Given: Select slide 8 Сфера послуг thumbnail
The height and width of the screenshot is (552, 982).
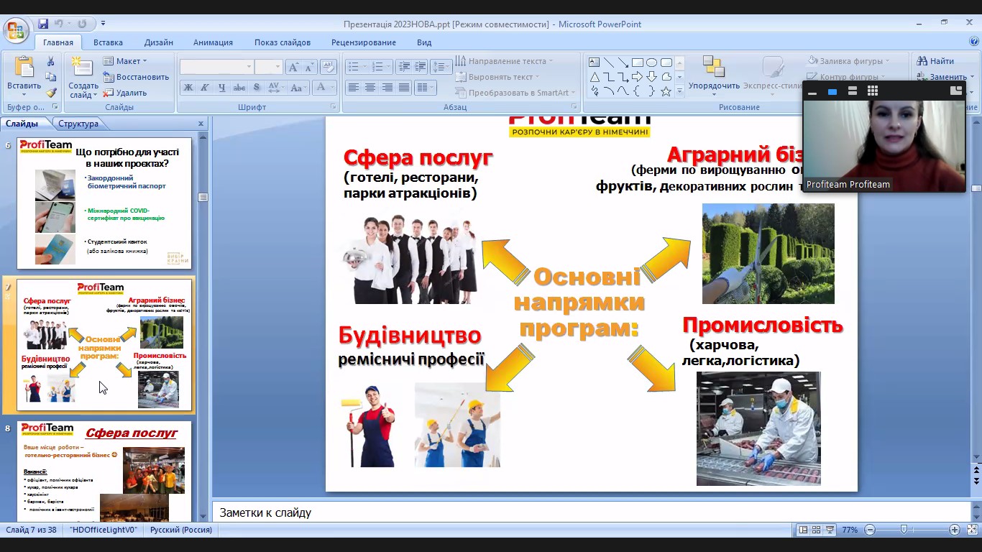Looking at the screenshot, I should tap(104, 471).
